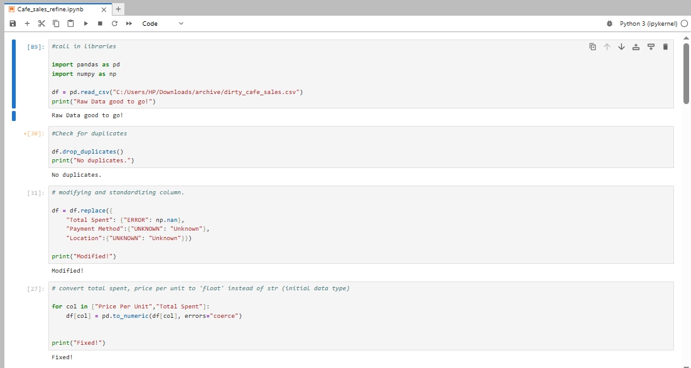Viewport: 691px width, 368px height.
Task: Restart kernel and run all cells icon
Action: 129,24
